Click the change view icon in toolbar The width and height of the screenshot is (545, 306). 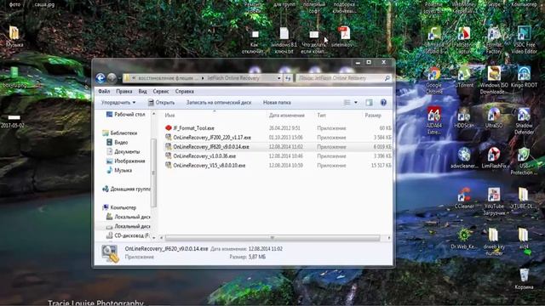347,102
